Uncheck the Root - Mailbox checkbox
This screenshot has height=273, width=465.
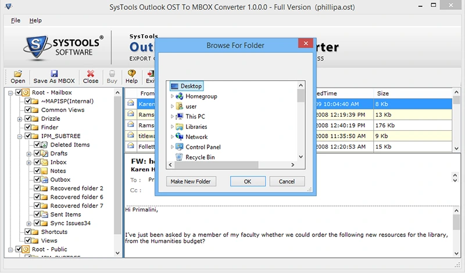(x=19, y=92)
